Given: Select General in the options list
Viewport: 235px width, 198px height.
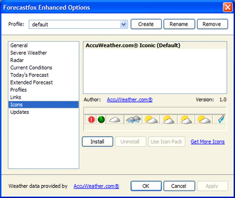Looking at the screenshot, I should tap(44, 45).
